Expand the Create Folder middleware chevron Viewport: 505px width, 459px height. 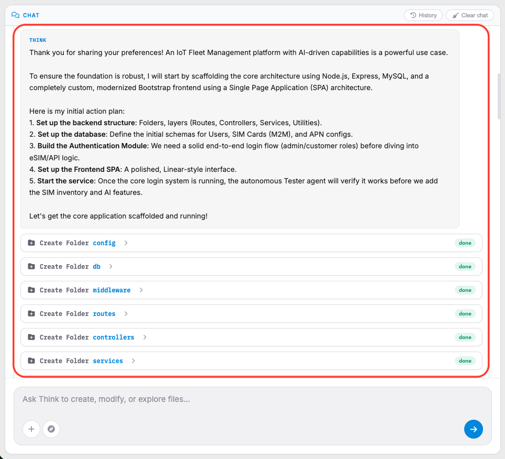(141, 290)
